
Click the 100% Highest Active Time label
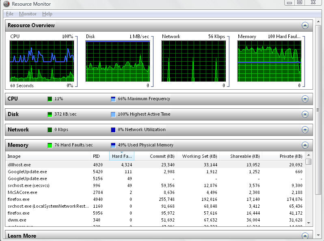point(144,114)
